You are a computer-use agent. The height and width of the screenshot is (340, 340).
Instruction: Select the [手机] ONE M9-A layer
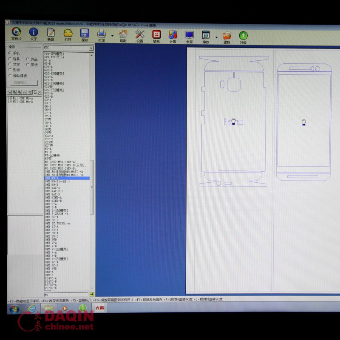(x=20, y=99)
